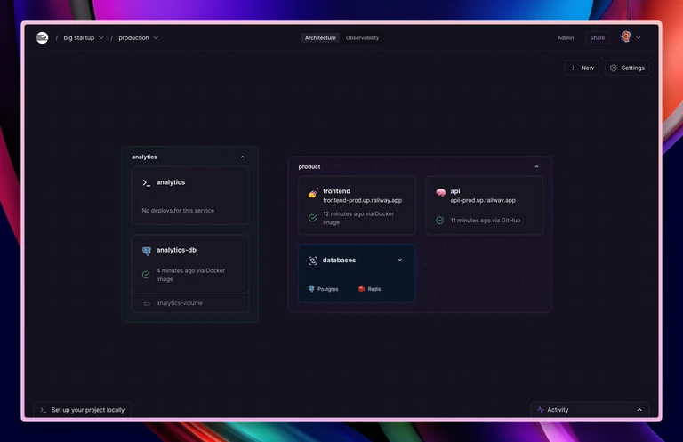Select the analytics-volume row
This screenshot has height=442, width=683.
[x=190, y=303]
